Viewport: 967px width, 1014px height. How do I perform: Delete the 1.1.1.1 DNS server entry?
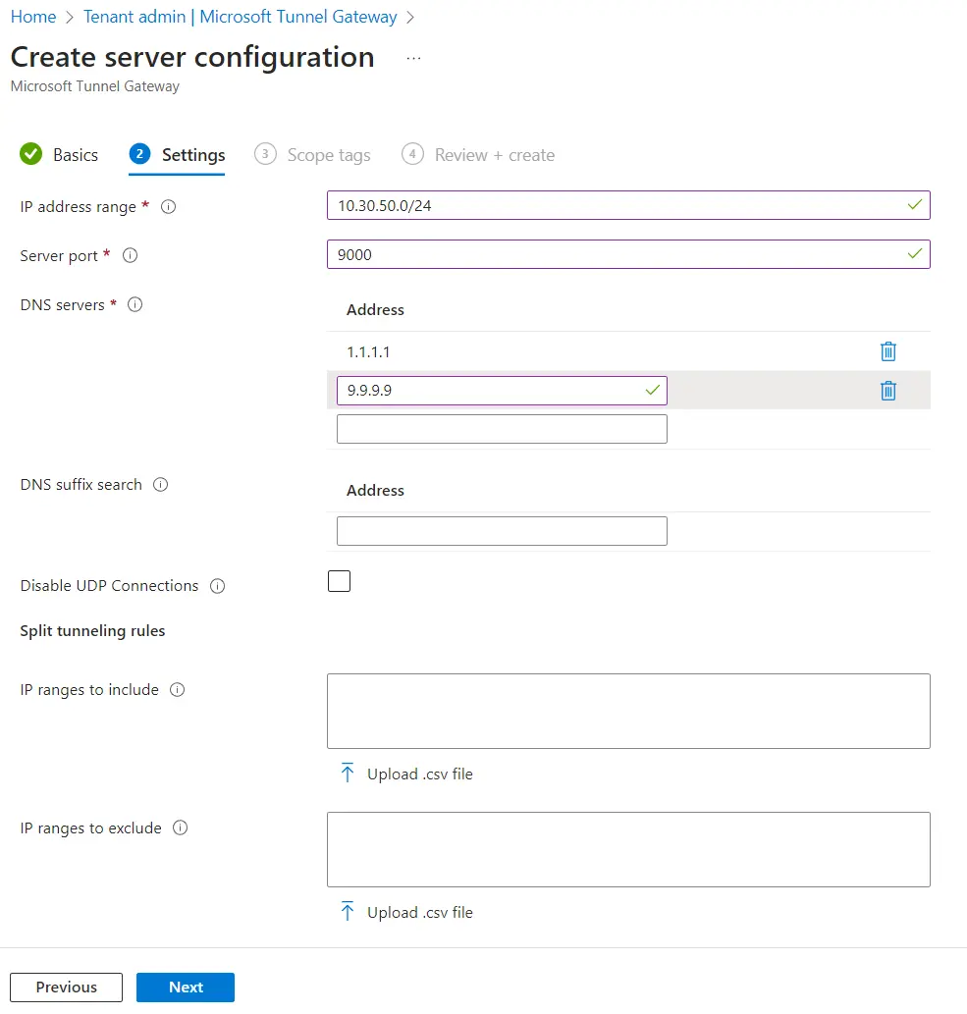(x=887, y=351)
